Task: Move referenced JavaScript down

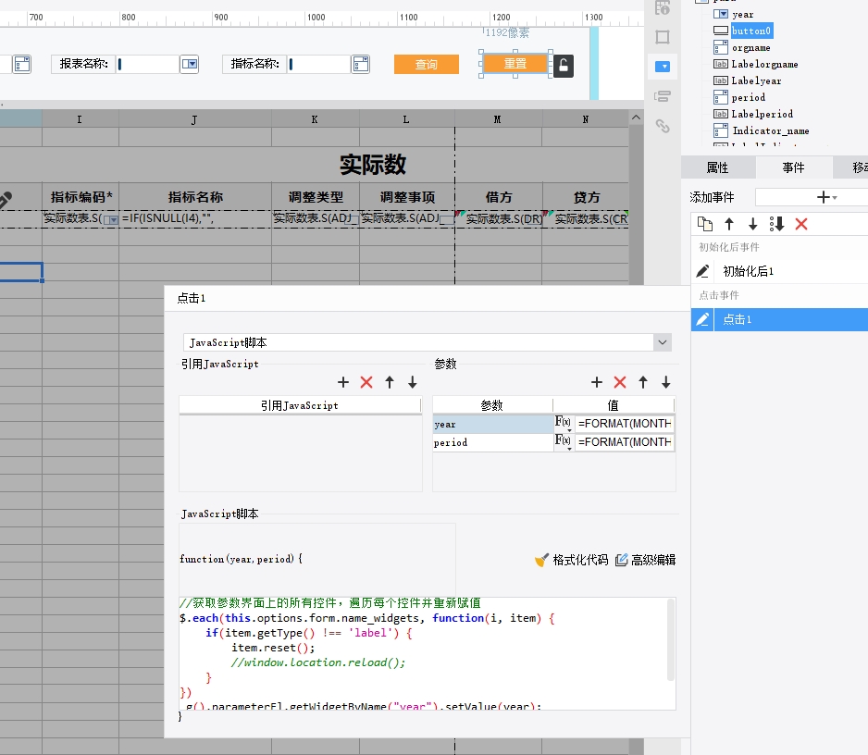Action: pos(413,382)
